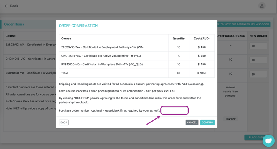Screen dimensions: 277x149
Task: Select the Workplace Skills course row
Action: click(137, 65)
